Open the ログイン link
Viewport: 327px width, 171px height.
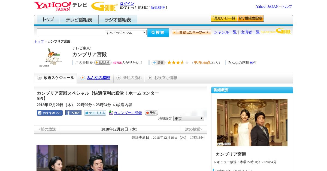pos(127,4)
